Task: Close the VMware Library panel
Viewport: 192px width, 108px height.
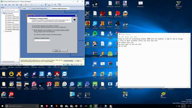Action: (19, 7)
